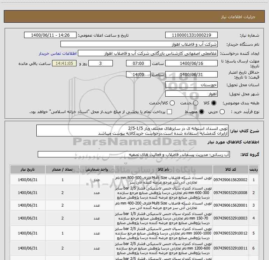The image size is (269, 260).
Task: Choose the متوسط purchase type radio
Action: 202,112
